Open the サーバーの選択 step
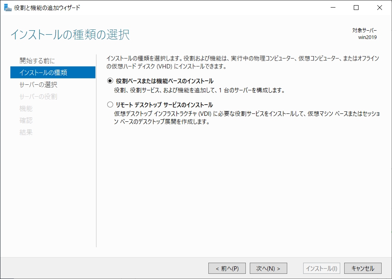This screenshot has height=279, width=392. [38, 84]
